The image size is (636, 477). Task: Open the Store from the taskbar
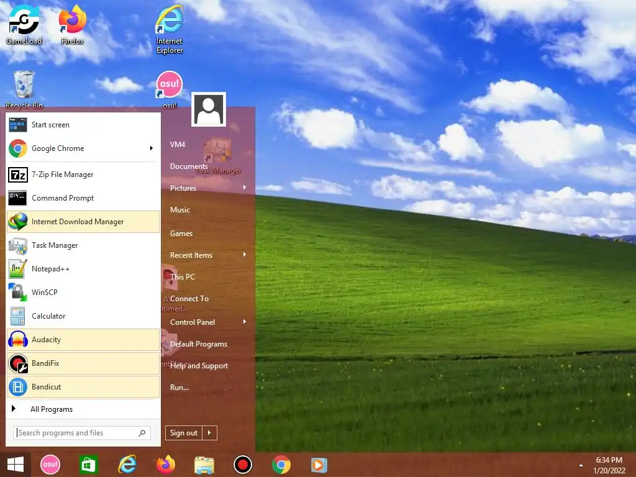88,465
